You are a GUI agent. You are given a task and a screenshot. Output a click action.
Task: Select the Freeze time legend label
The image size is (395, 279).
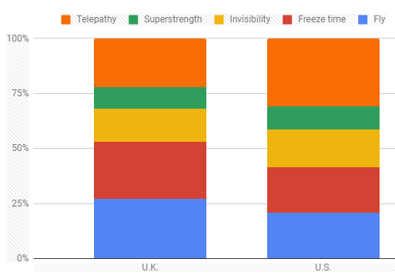pos(322,19)
